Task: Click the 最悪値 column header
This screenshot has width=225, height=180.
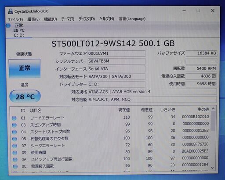Action: (147, 110)
